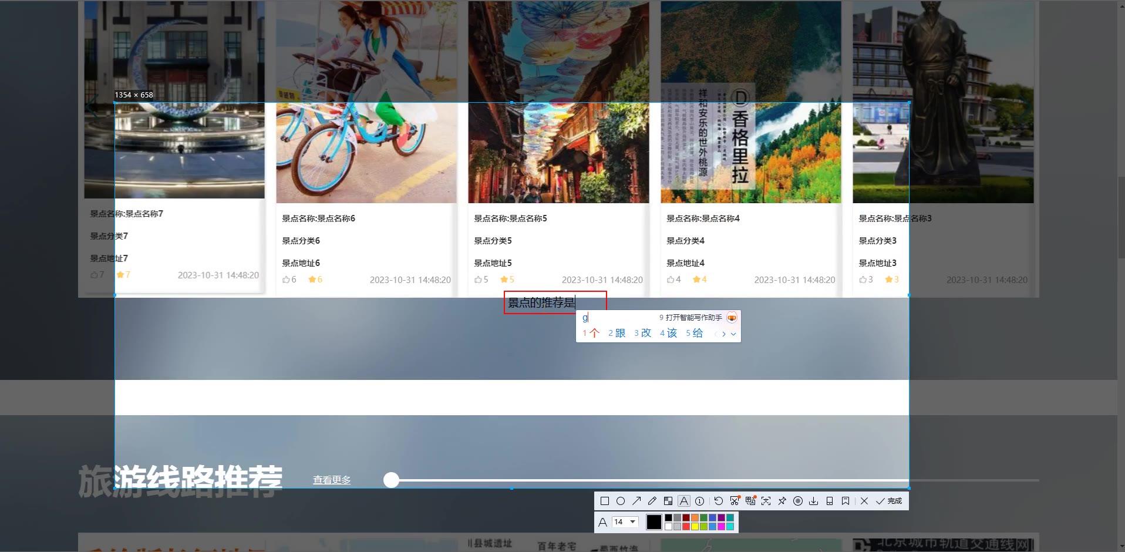The image size is (1125, 552).
Task: Open the statue photo of 景点名称3
Action: pos(943,102)
